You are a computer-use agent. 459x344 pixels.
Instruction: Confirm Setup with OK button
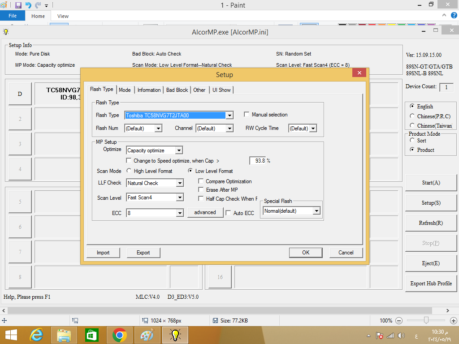pos(306,253)
